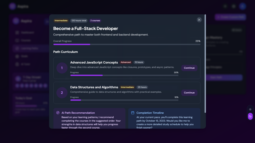Click the '120 hours total' badge
Viewport: 255px width, 143px height.
point(79,21)
